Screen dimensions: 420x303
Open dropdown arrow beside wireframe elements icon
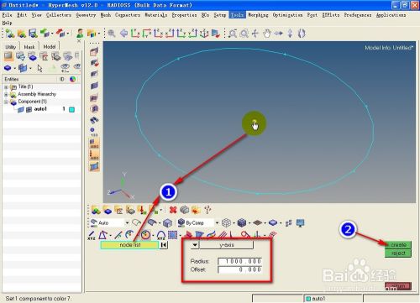(234, 223)
